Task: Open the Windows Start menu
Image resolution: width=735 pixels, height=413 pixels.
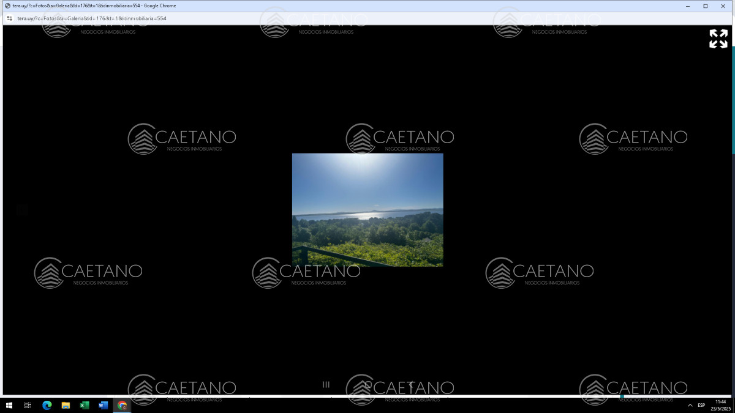Action: [x=9, y=405]
